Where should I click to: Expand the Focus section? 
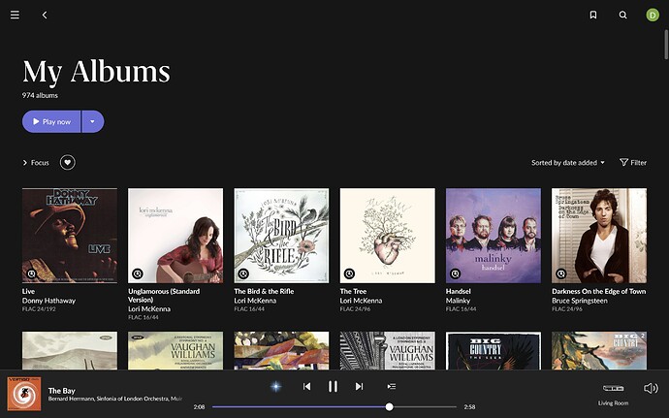point(36,163)
